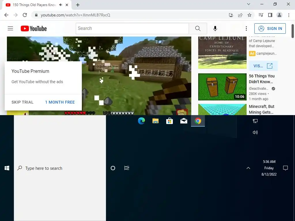Click the magnifier search button on YouTube
Viewport: 295px width, 221px height.
198,28
